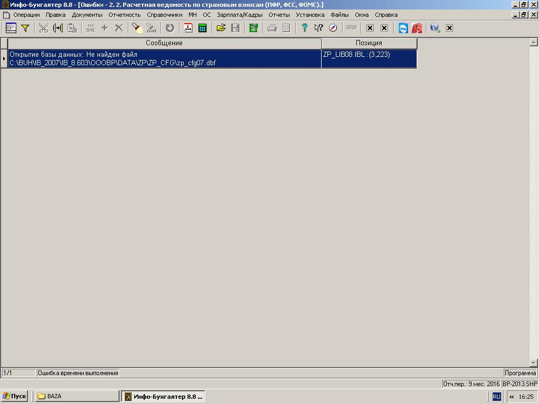Viewport: 539px width, 404px height.
Task: Click the yellow open folder icon
Action: coord(221,28)
